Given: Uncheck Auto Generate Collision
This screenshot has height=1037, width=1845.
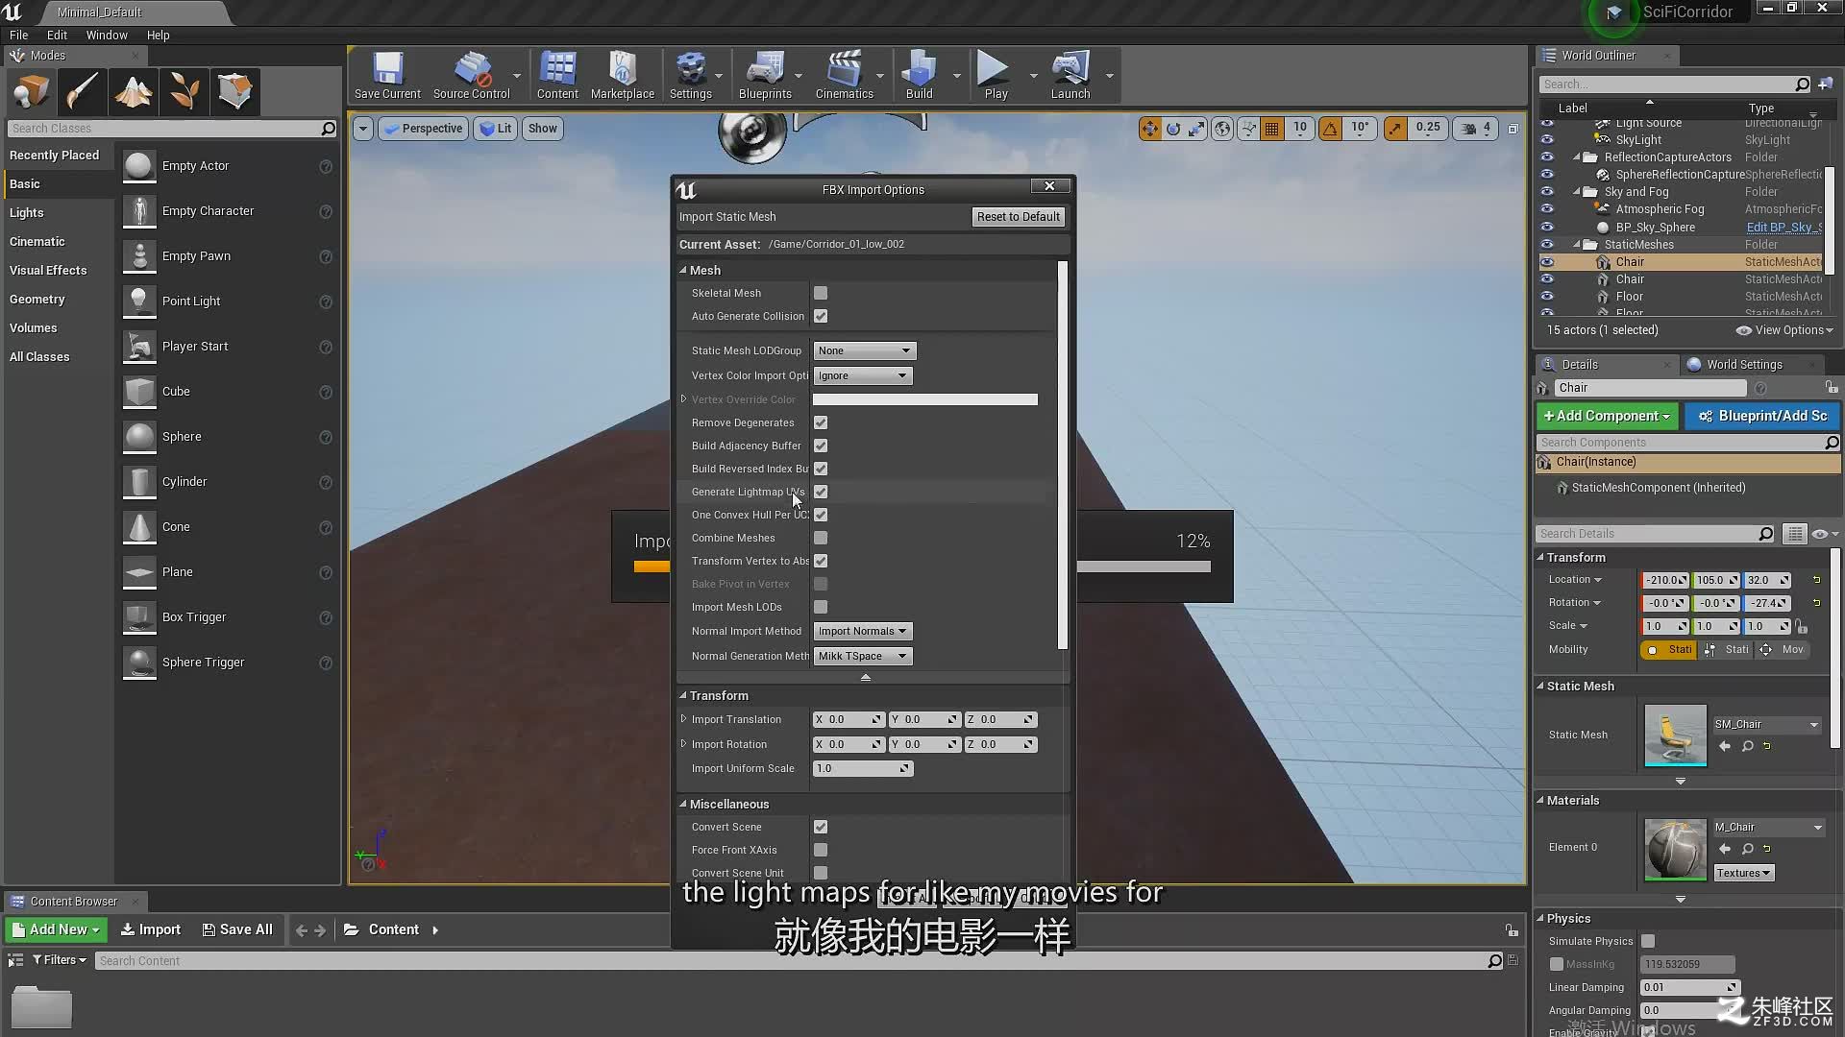Looking at the screenshot, I should click(820, 316).
